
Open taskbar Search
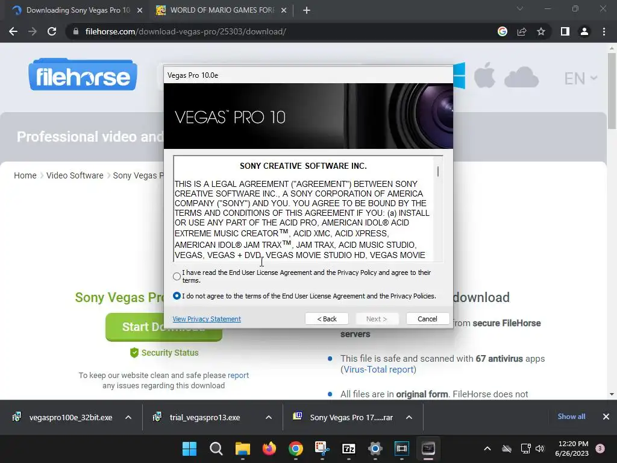216,449
